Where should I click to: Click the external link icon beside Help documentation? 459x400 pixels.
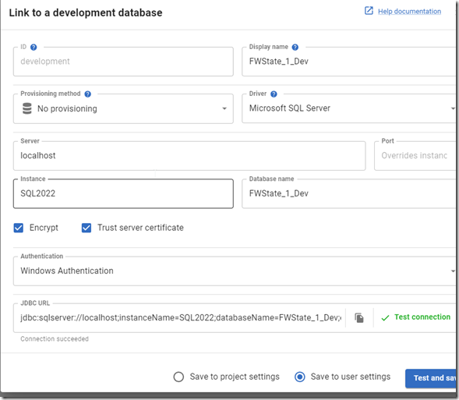click(369, 11)
